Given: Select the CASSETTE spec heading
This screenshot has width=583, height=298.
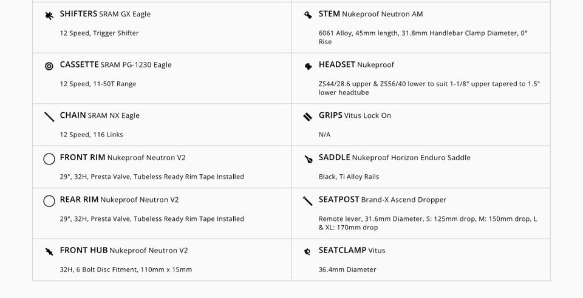Looking at the screenshot, I should tap(79, 65).
